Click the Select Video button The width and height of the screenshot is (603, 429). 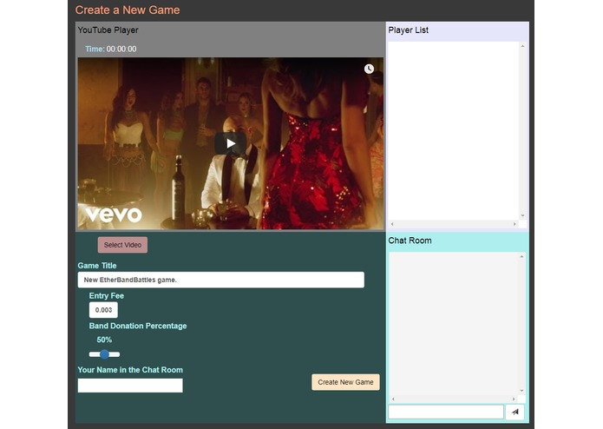[x=122, y=245]
